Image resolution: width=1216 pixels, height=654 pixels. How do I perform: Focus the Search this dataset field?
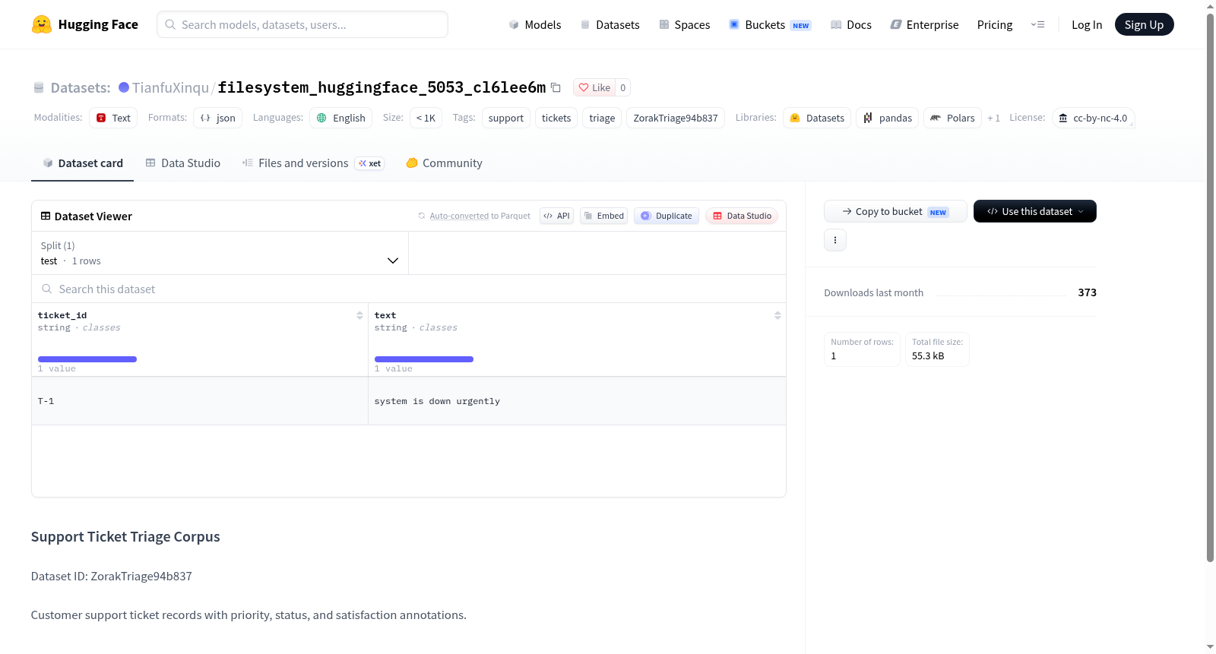409,289
